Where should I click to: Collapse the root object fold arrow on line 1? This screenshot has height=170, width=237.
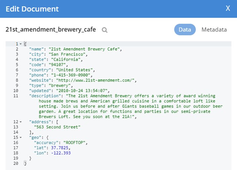21,44
